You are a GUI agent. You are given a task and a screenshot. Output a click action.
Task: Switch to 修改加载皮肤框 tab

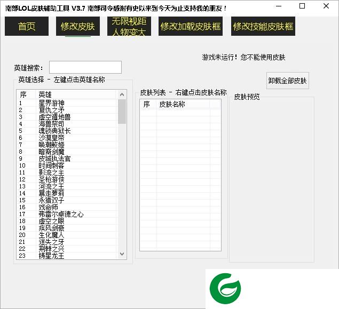(x=191, y=26)
